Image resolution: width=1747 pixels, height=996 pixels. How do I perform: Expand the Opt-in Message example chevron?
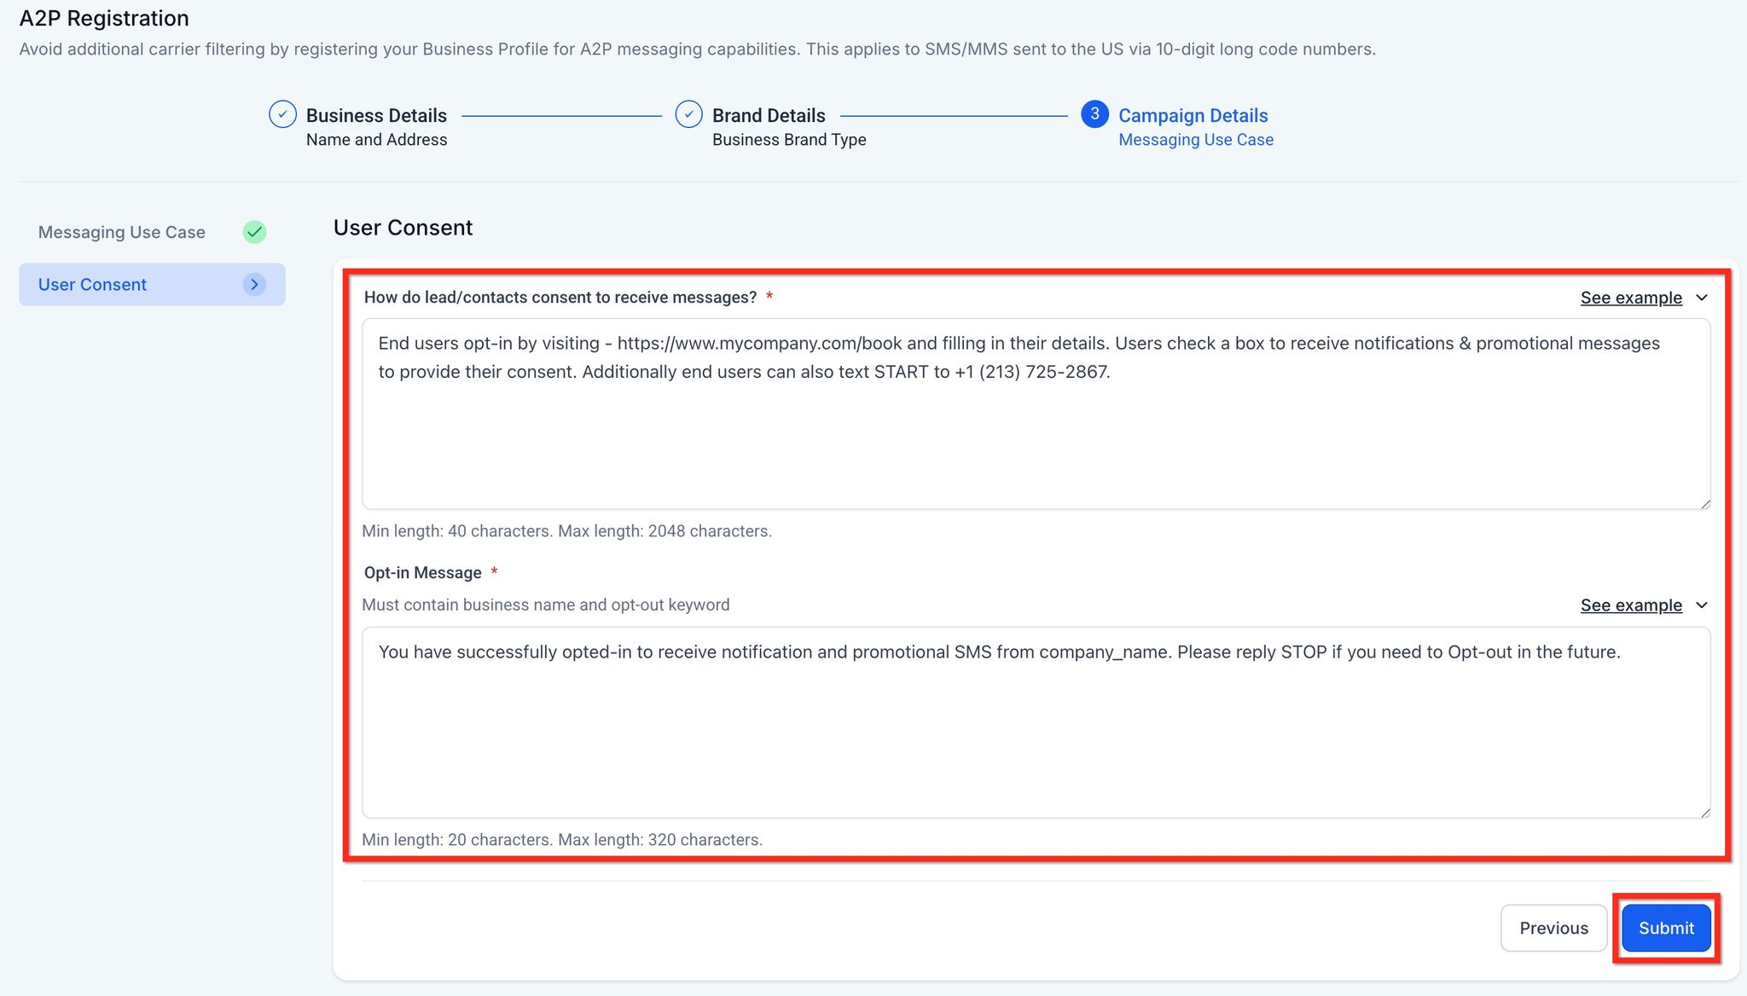1702,605
